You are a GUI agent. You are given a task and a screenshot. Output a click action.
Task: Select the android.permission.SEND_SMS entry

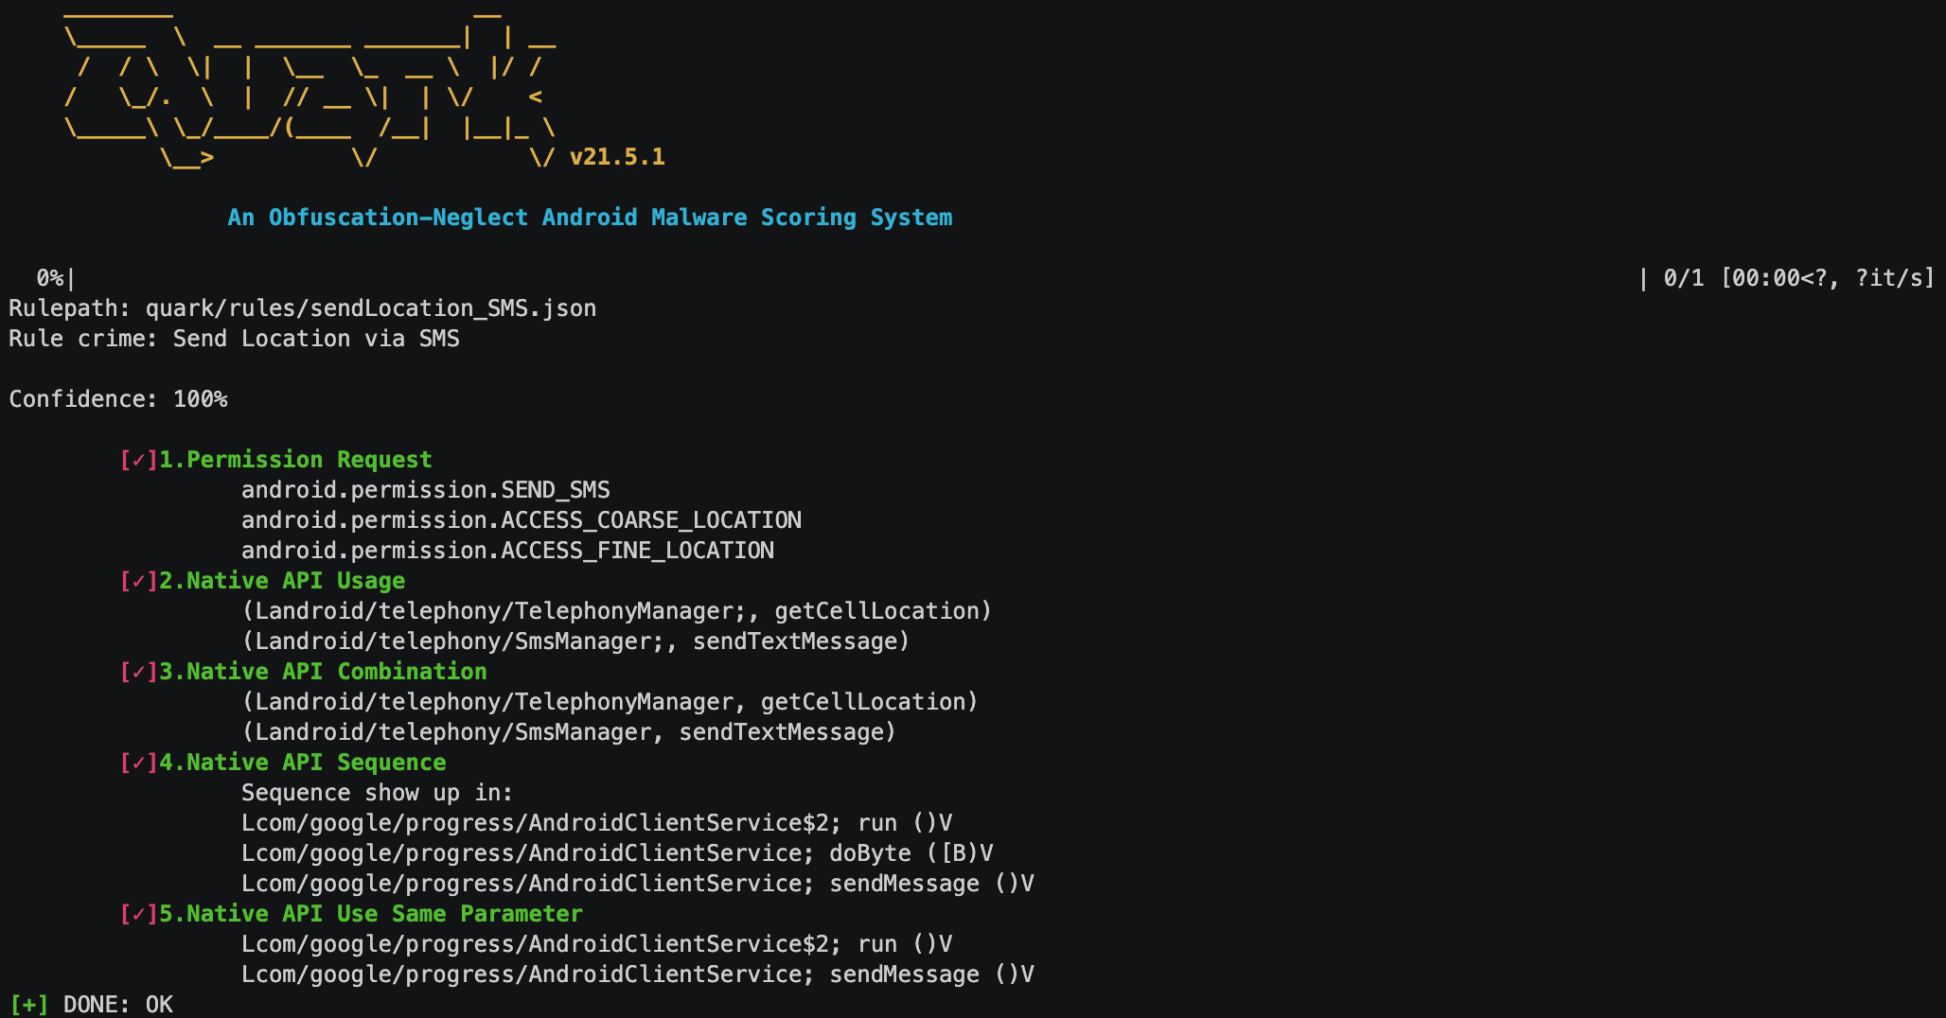[x=425, y=490]
